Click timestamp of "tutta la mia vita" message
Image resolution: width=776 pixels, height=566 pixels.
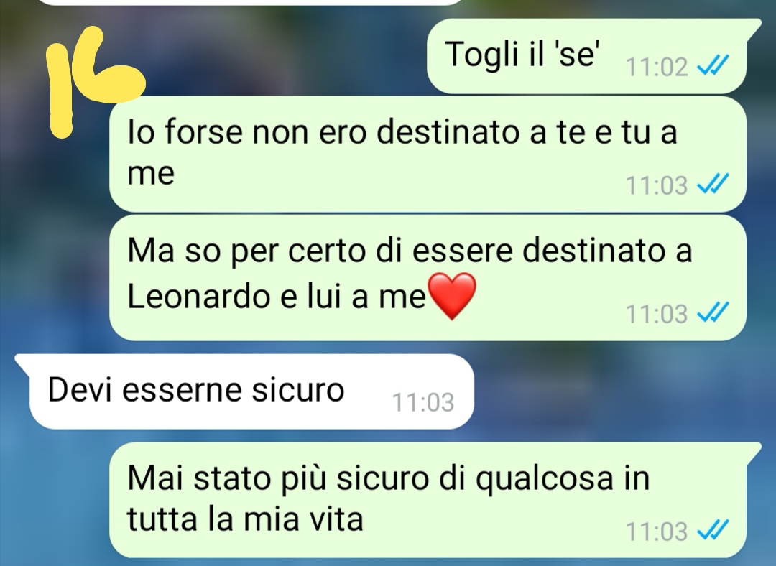[657, 532]
